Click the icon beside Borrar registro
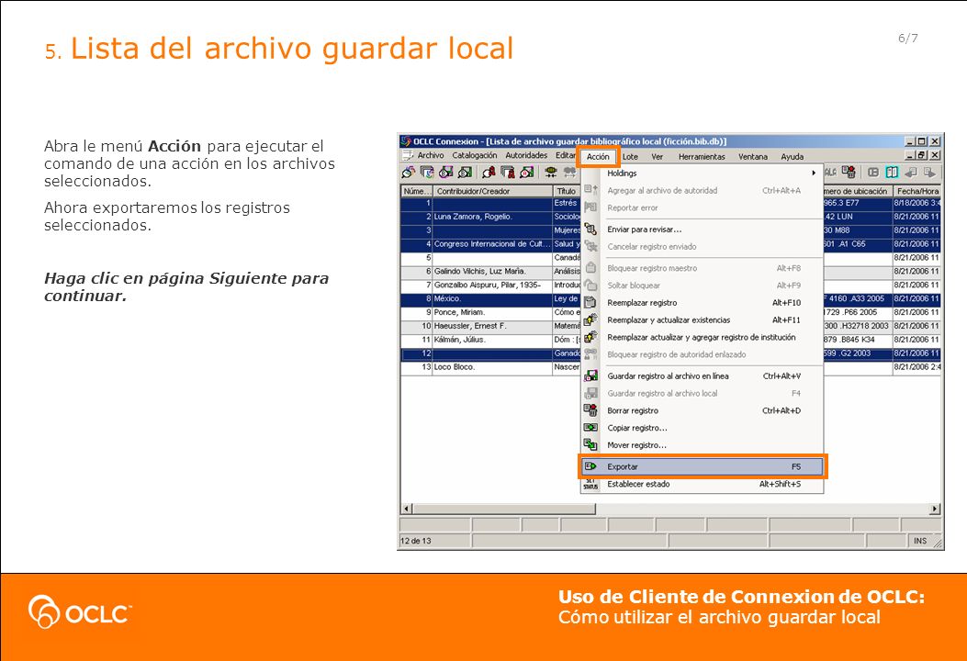The image size is (967, 661). point(590,410)
